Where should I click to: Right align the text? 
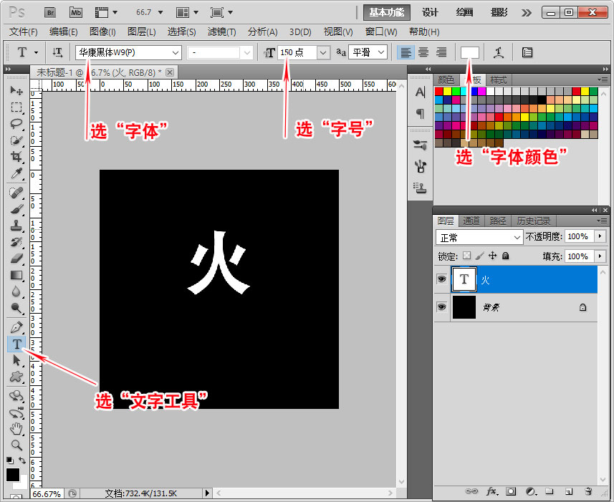pos(441,52)
